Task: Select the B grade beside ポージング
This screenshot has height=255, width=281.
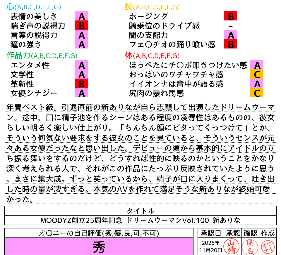Action: 230,16
